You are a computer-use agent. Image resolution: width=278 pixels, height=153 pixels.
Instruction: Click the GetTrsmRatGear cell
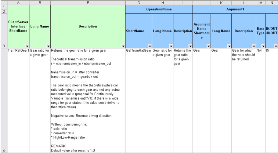tap(139, 100)
